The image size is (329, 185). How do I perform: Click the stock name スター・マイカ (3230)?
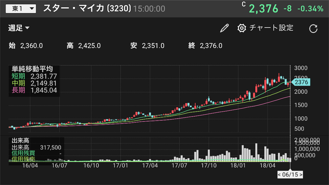(x=87, y=9)
